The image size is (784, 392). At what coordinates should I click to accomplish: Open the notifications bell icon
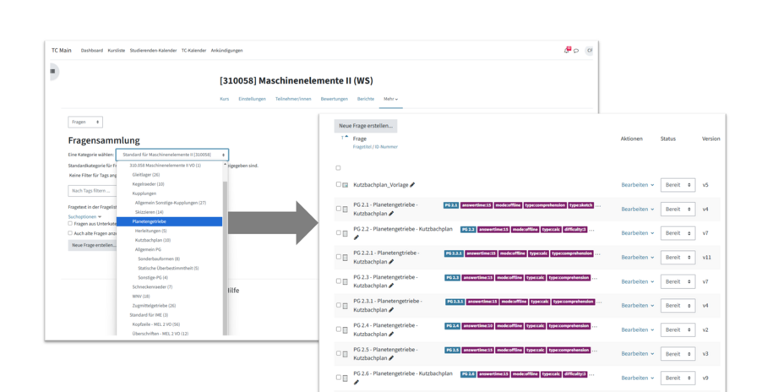tap(567, 51)
